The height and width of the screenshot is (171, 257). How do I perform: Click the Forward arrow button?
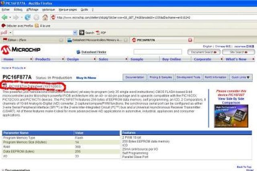pos(16,17)
